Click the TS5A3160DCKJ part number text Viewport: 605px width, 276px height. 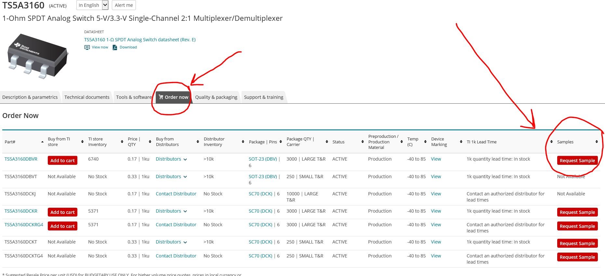click(x=20, y=194)
